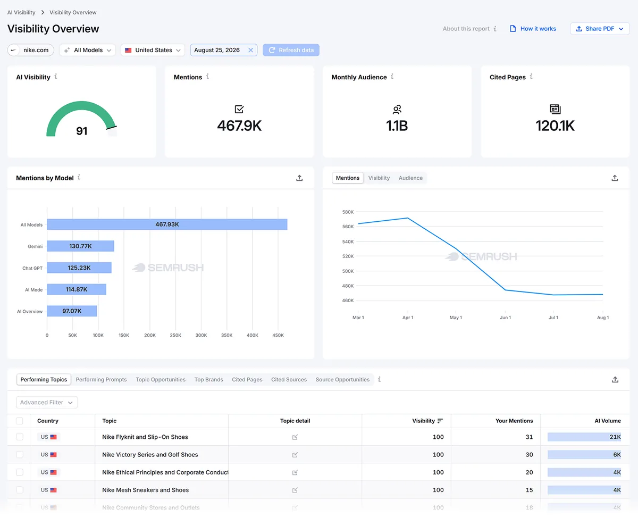Switch to the Performing Prompts tab

coord(101,380)
